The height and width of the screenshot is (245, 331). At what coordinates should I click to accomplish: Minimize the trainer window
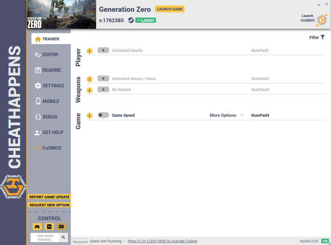(x=318, y=5)
